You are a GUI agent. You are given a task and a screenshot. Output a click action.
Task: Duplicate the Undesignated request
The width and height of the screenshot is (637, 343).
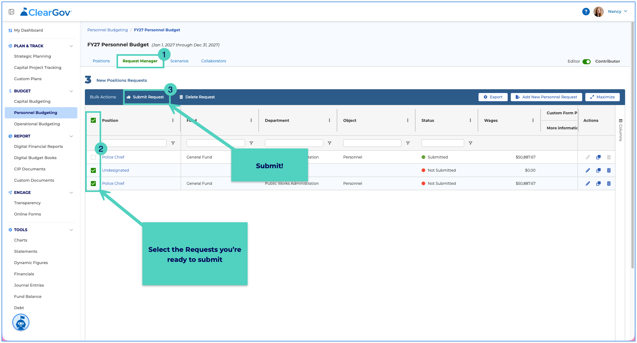click(598, 170)
